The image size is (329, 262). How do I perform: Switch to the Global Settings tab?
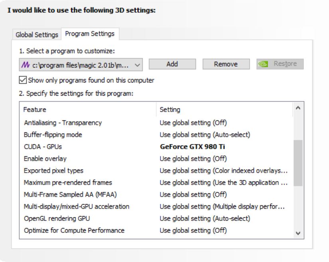(37, 35)
